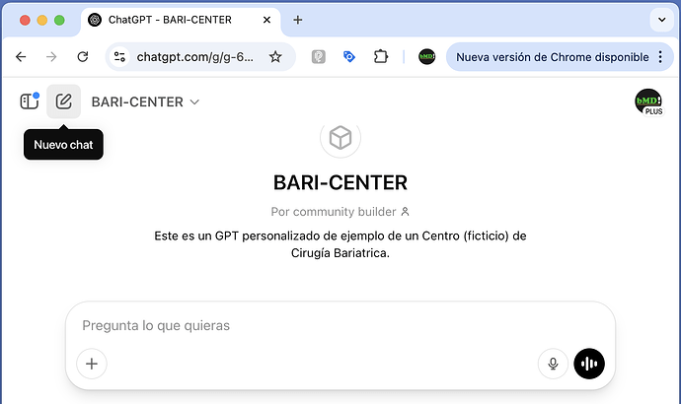
Task: Click 'Nueva versión de Chrome disponible' button
Action: [552, 57]
